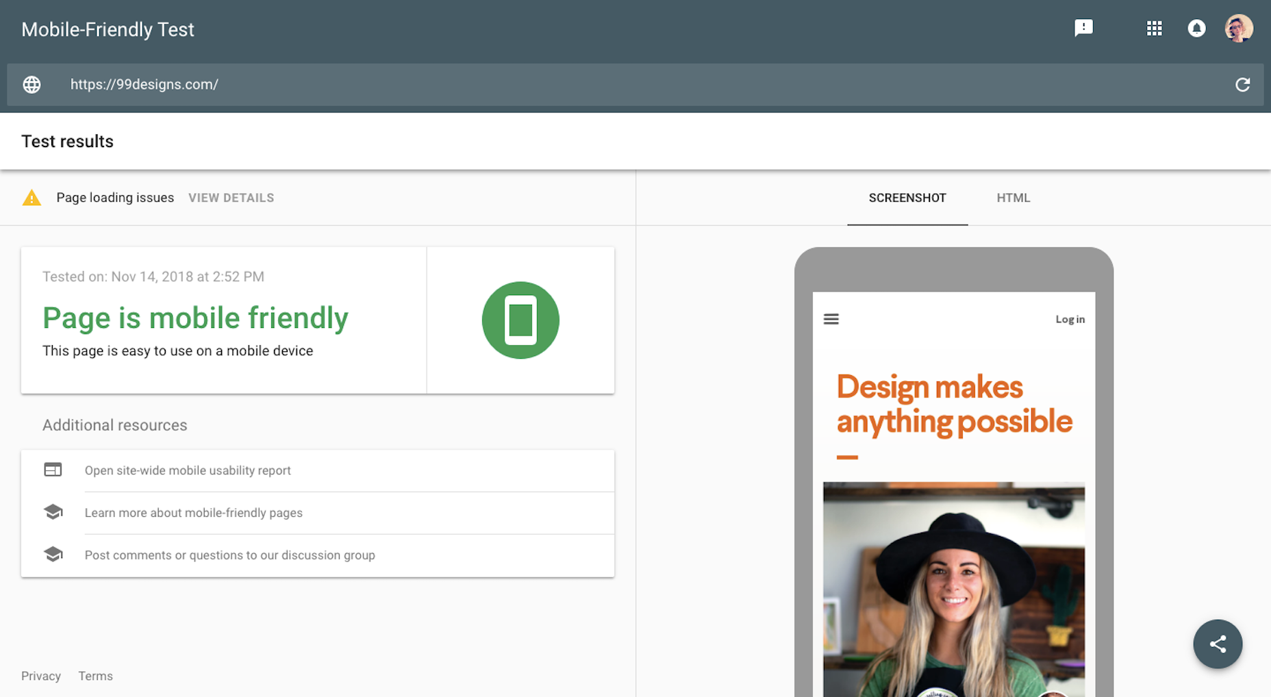Open the Privacy link
The width and height of the screenshot is (1271, 697).
(x=41, y=676)
